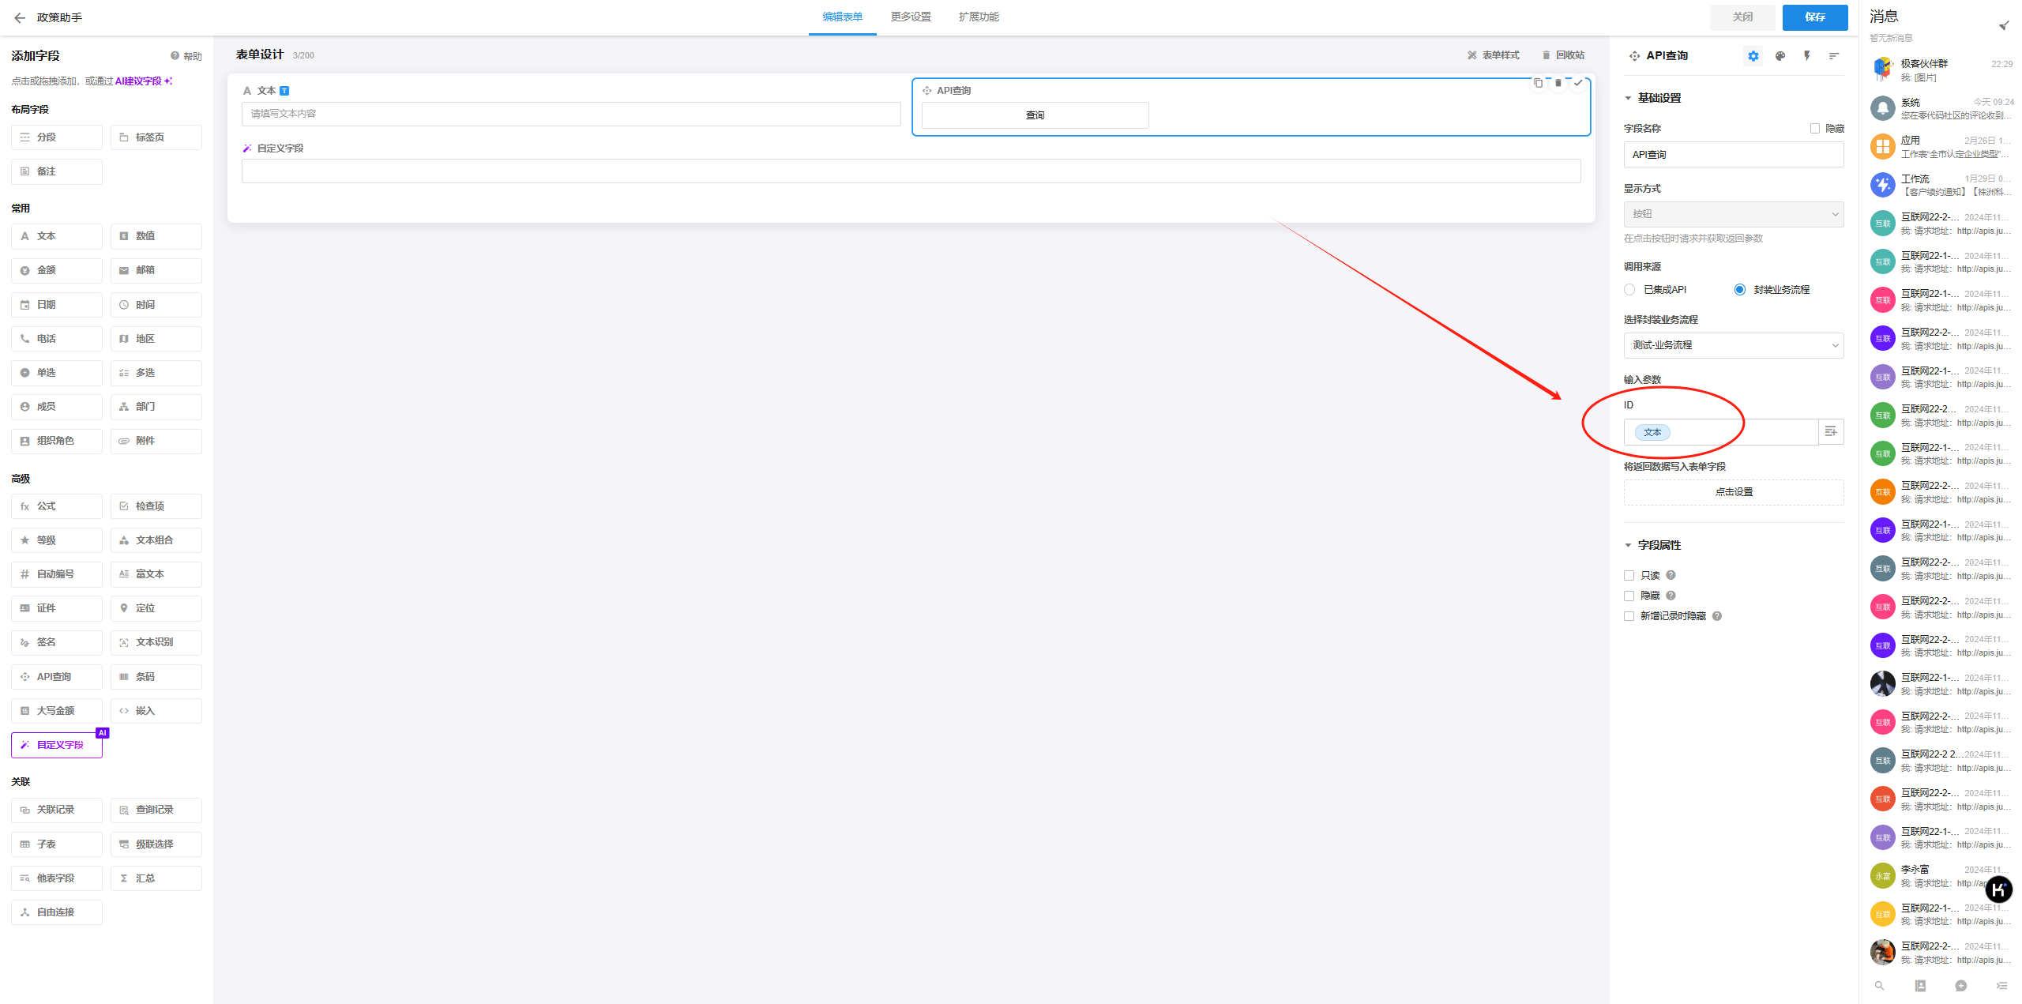Switch to the 扩展功能 tab
2022x1004 pixels.
(x=979, y=17)
